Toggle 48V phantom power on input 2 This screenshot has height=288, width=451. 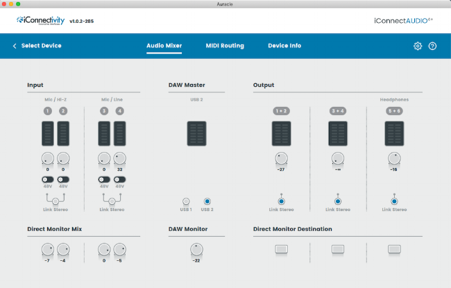pos(63,180)
